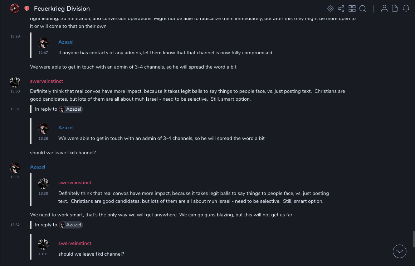Screen dimensions: 415x266
Task: Open room settings gear icon
Action: coord(331,9)
